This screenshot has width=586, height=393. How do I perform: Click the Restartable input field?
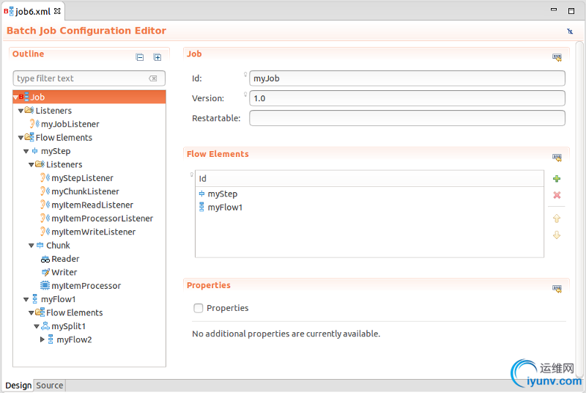click(407, 118)
